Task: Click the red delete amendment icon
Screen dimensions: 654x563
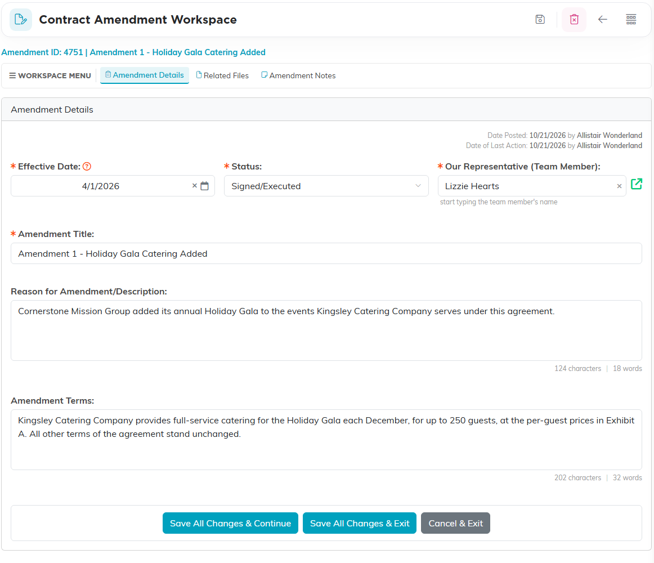Action: pos(574,19)
